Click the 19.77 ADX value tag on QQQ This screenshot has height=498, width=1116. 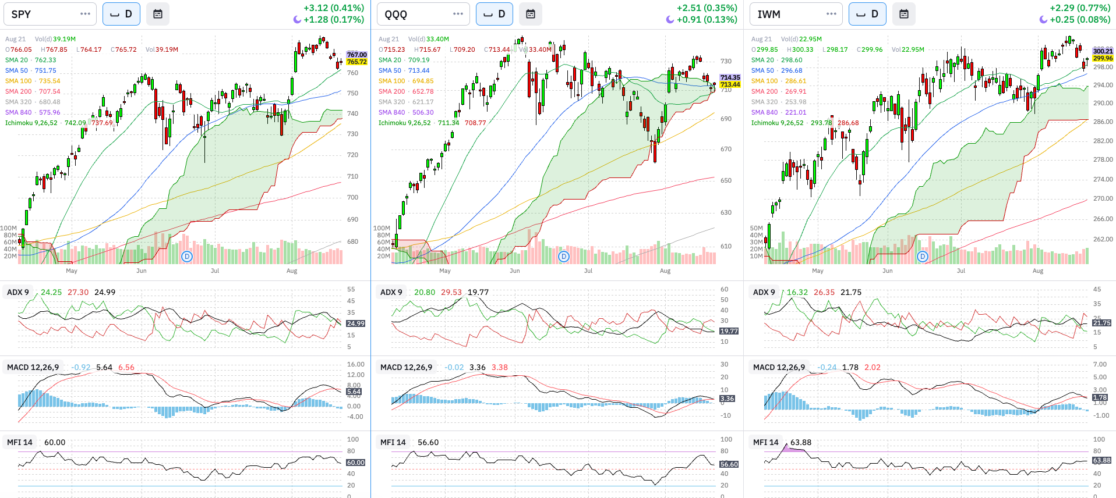[x=729, y=331]
